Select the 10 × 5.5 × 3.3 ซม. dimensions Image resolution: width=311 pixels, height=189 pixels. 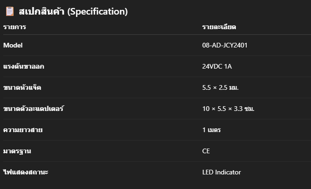click(228, 109)
